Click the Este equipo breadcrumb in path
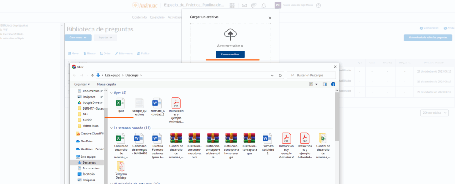Screen dimensions: 455x184 click(x=112, y=75)
